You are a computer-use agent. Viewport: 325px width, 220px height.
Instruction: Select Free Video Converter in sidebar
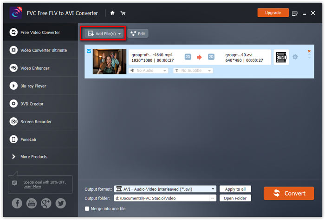pos(40,32)
